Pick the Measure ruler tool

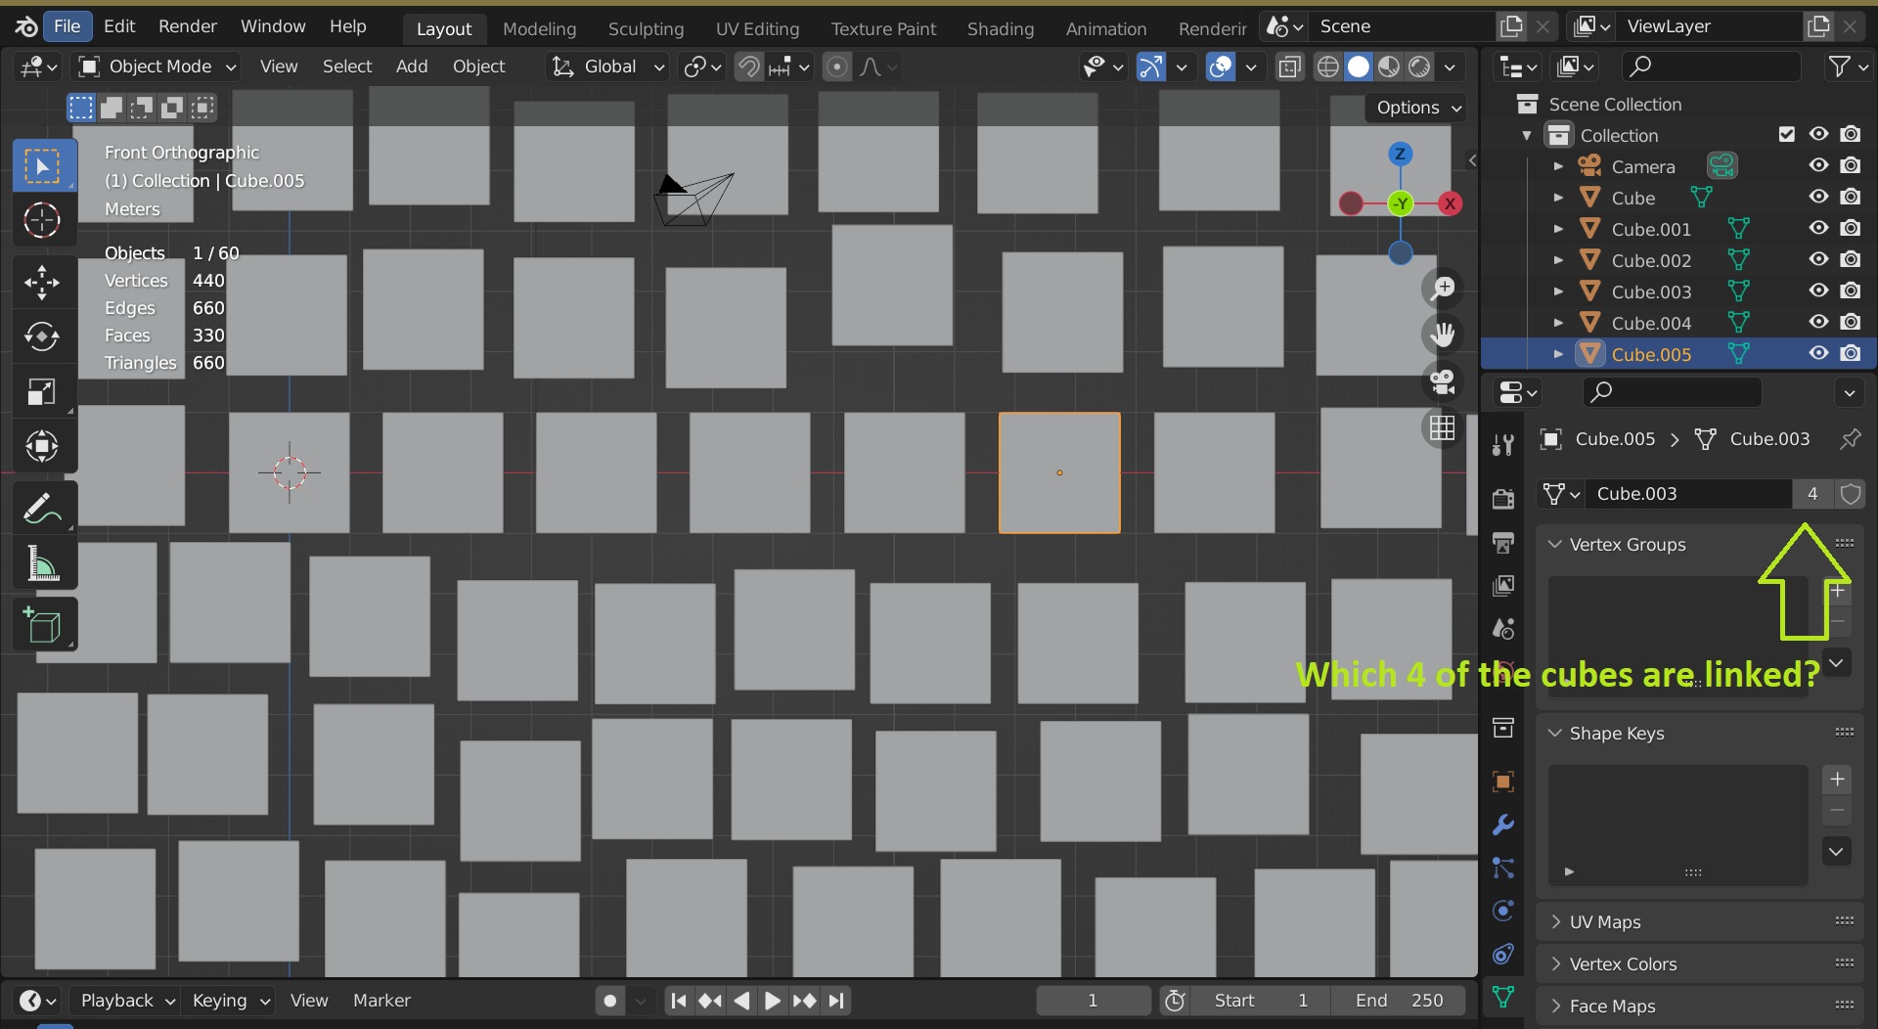(41, 564)
